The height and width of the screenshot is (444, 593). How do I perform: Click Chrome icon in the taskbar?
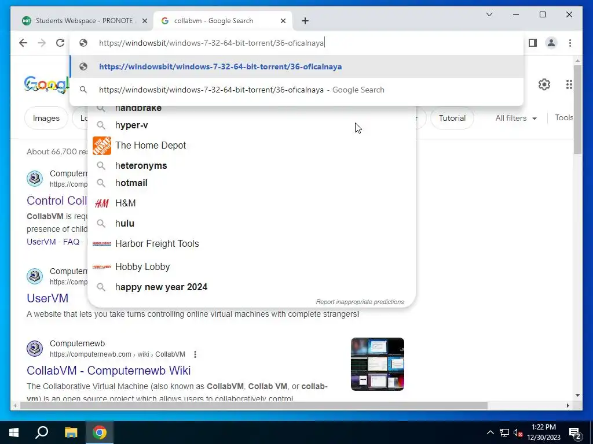click(x=100, y=432)
